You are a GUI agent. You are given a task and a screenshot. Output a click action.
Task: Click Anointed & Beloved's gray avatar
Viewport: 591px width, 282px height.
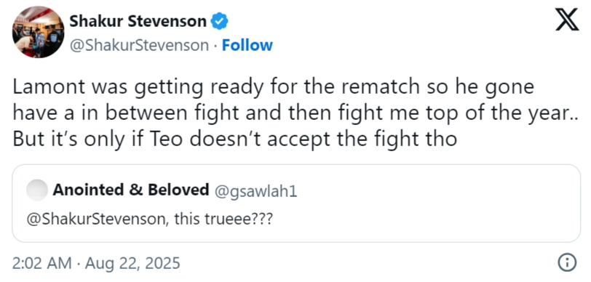[37, 190]
